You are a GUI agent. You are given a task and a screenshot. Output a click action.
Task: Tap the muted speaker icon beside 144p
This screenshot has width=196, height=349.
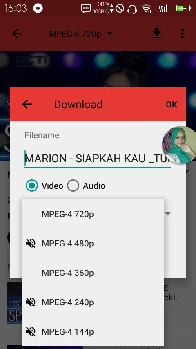[x=31, y=332]
